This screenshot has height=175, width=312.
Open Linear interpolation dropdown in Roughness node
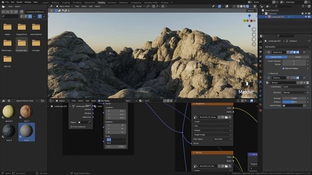[x=213, y=122]
